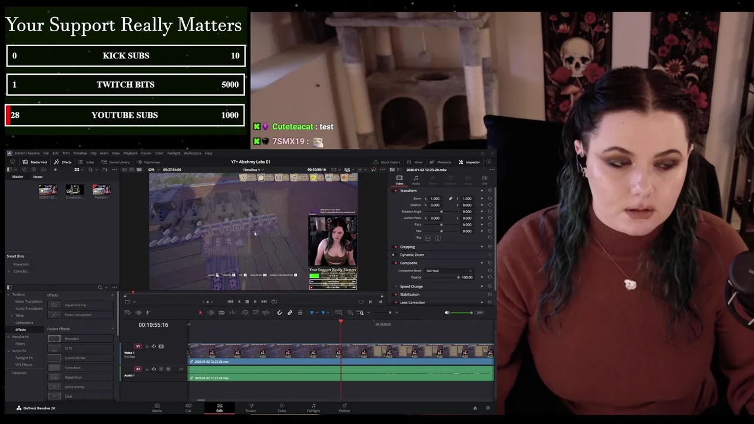The height and width of the screenshot is (424, 754).
Task: Solo the A1 audio track
Action: [161, 369]
